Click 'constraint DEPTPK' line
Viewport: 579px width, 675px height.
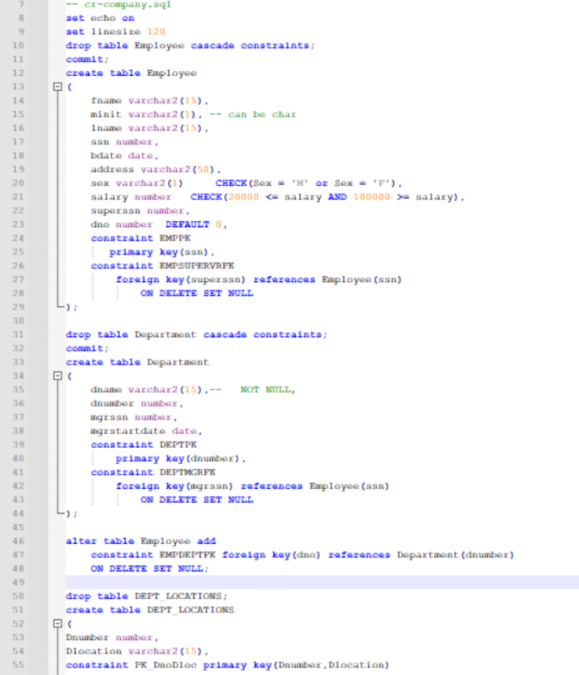(x=143, y=445)
